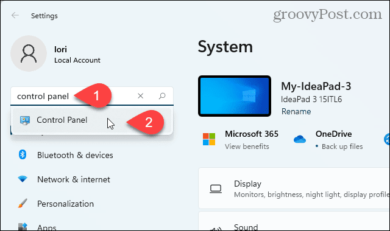This screenshot has width=390, height=231.
Task: Click inside the control panel search field
Action: click(92, 96)
